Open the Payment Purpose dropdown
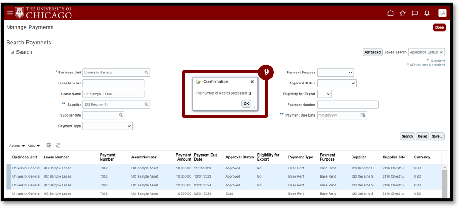Image resolution: width=460 pixels, height=208 pixels. [x=335, y=72]
